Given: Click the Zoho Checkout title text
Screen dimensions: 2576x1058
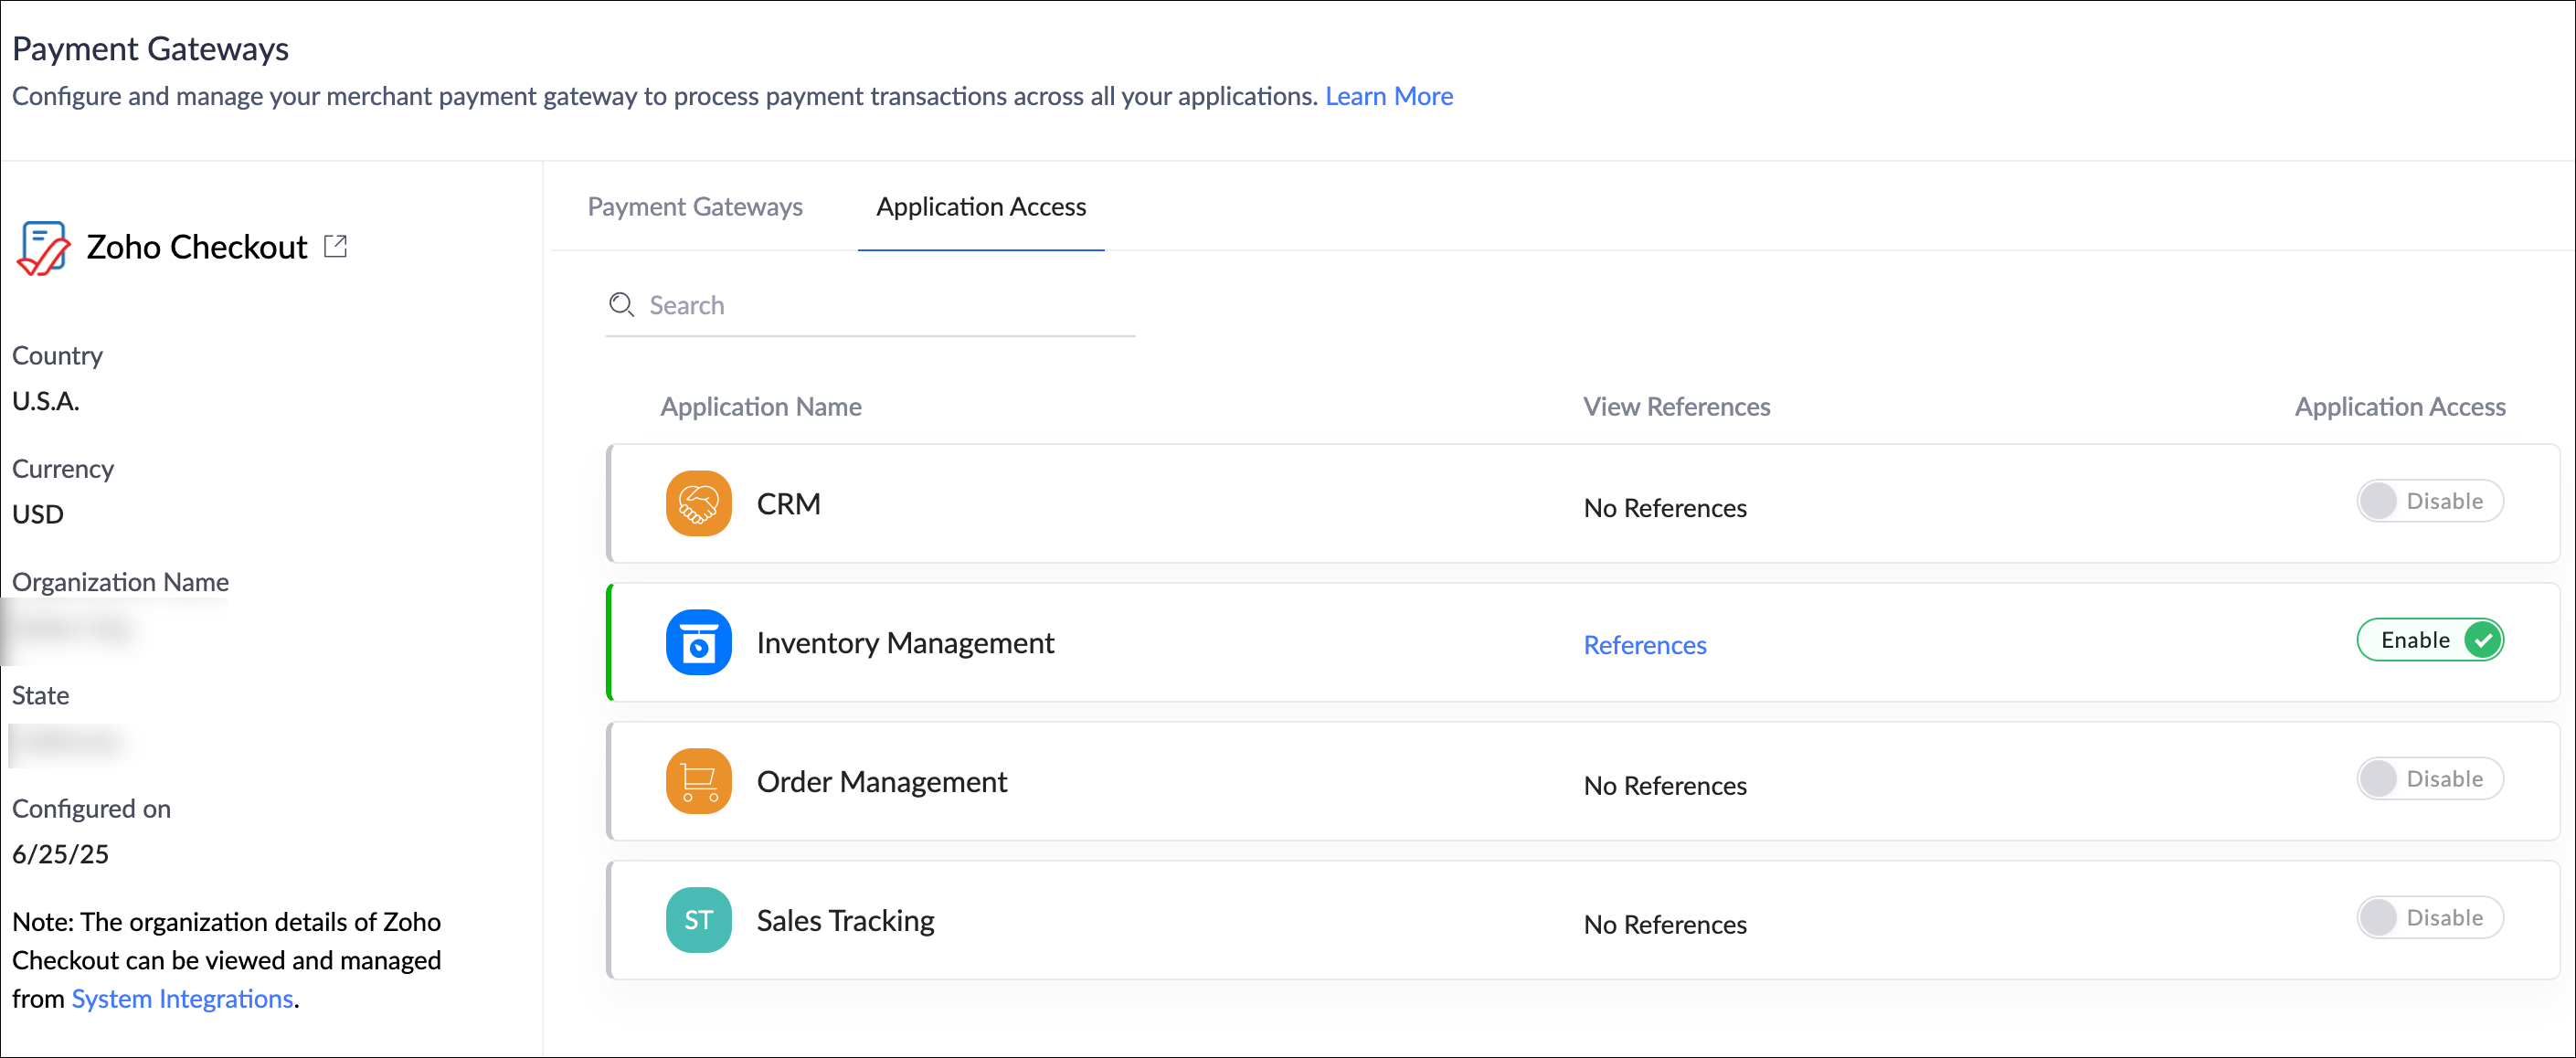Looking at the screenshot, I should 197,247.
